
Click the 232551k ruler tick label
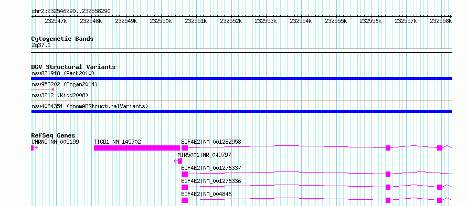click(x=196, y=21)
